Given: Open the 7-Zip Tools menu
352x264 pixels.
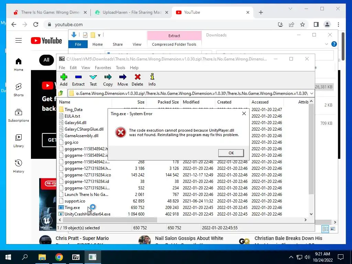Looking at the screenshot, I should point(120,68).
